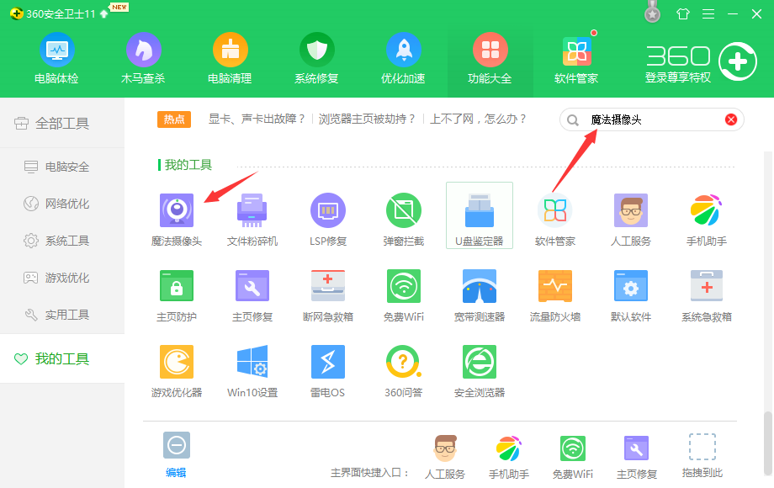Open the 魔法摄像头 tool
The width and height of the screenshot is (774, 488).
click(x=176, y=220)
